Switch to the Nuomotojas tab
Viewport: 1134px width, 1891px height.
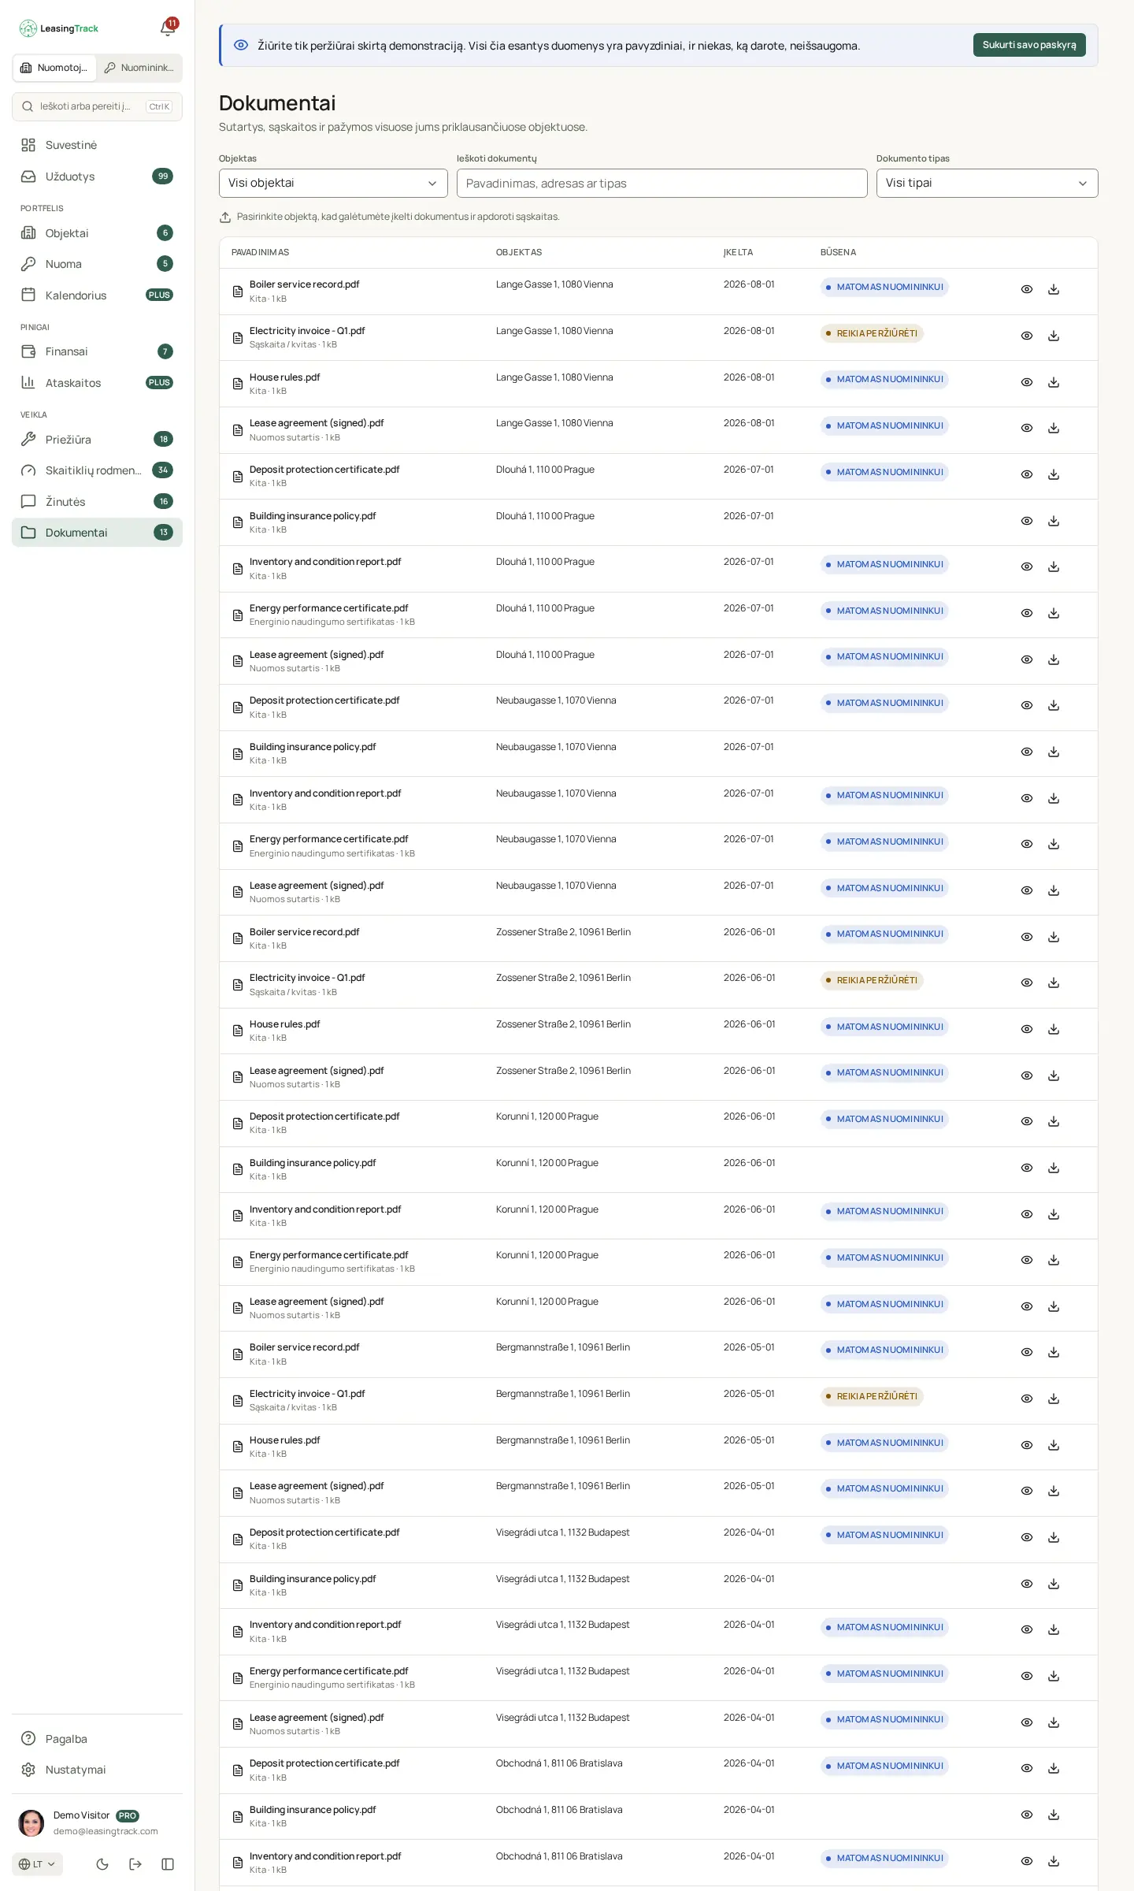(54, 68)
